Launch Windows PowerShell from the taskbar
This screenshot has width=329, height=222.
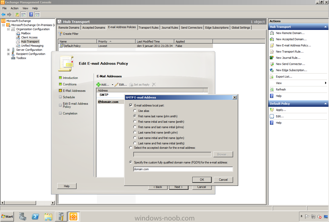coord(35,217)
